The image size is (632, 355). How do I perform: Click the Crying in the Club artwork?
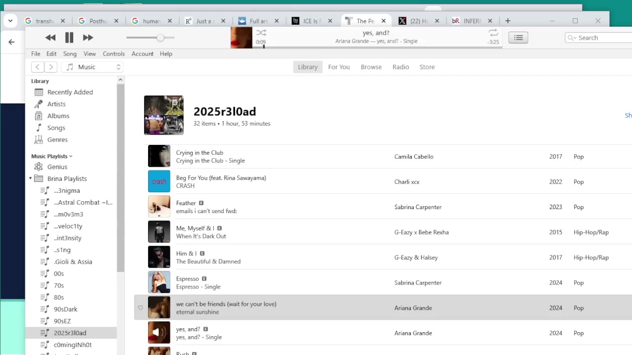pyautogui.click(x=159, y=156)
